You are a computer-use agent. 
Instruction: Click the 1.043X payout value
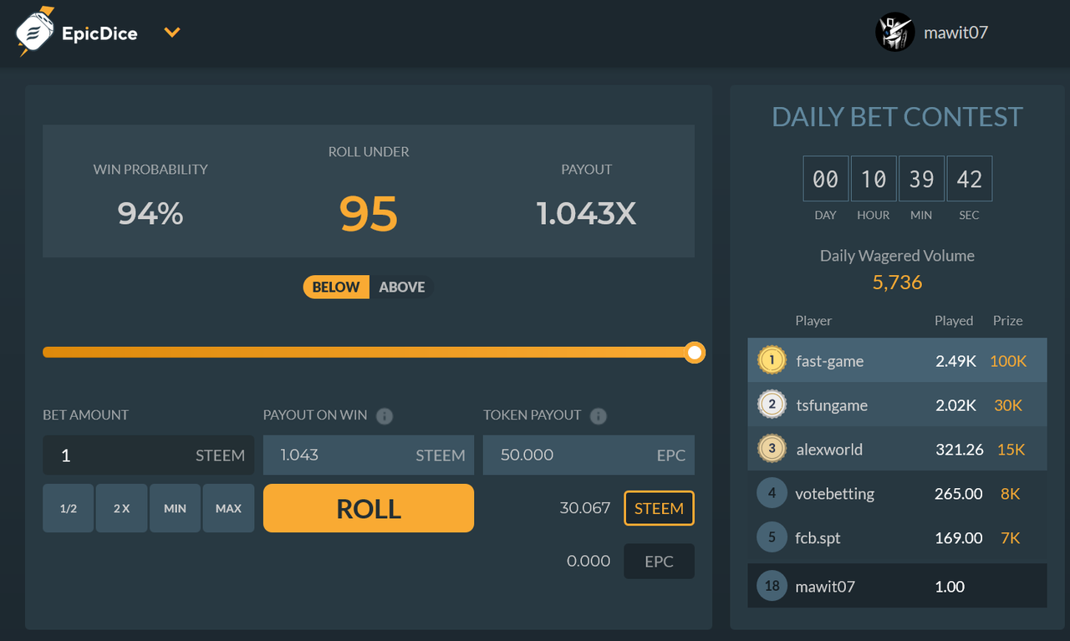coord(586,214)
